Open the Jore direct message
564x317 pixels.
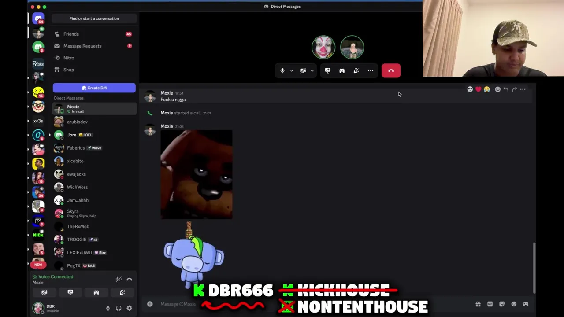pos(94,135)
